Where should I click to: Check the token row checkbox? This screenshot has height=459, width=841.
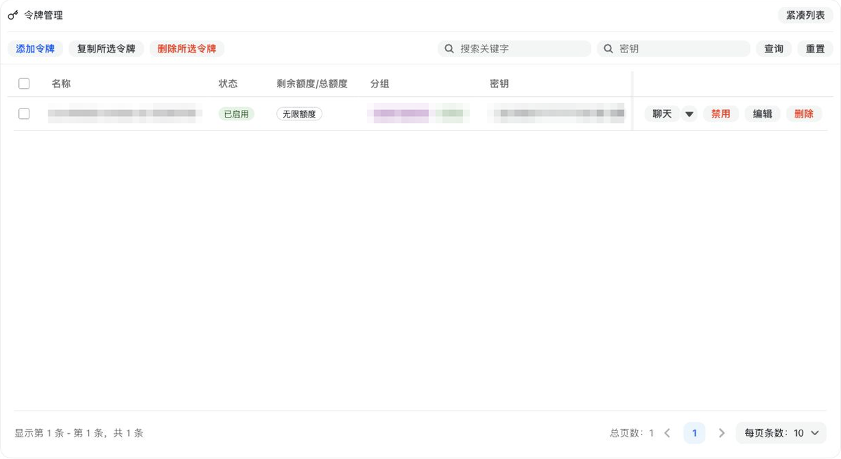24,113
